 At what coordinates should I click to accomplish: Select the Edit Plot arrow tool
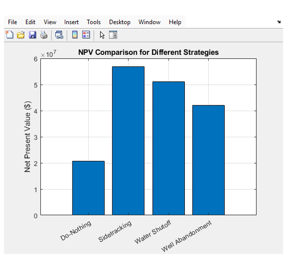[102, 35]
